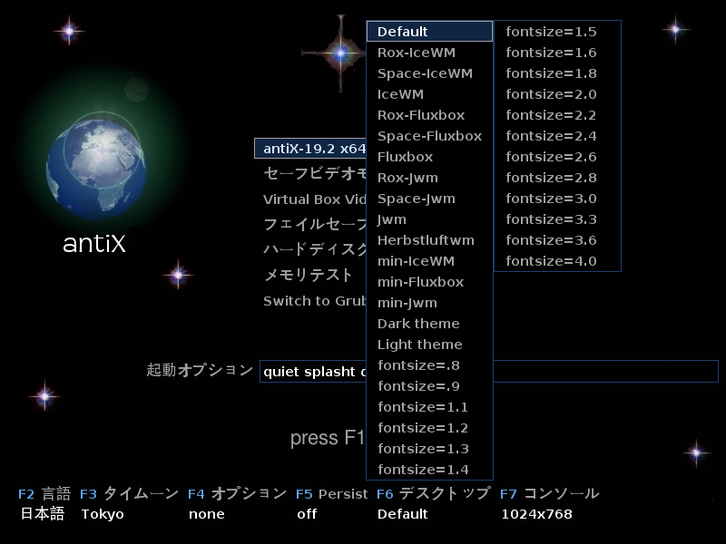Choose min-IceWM option
Viewport: 726px width, 544px height.
point(429,260)
